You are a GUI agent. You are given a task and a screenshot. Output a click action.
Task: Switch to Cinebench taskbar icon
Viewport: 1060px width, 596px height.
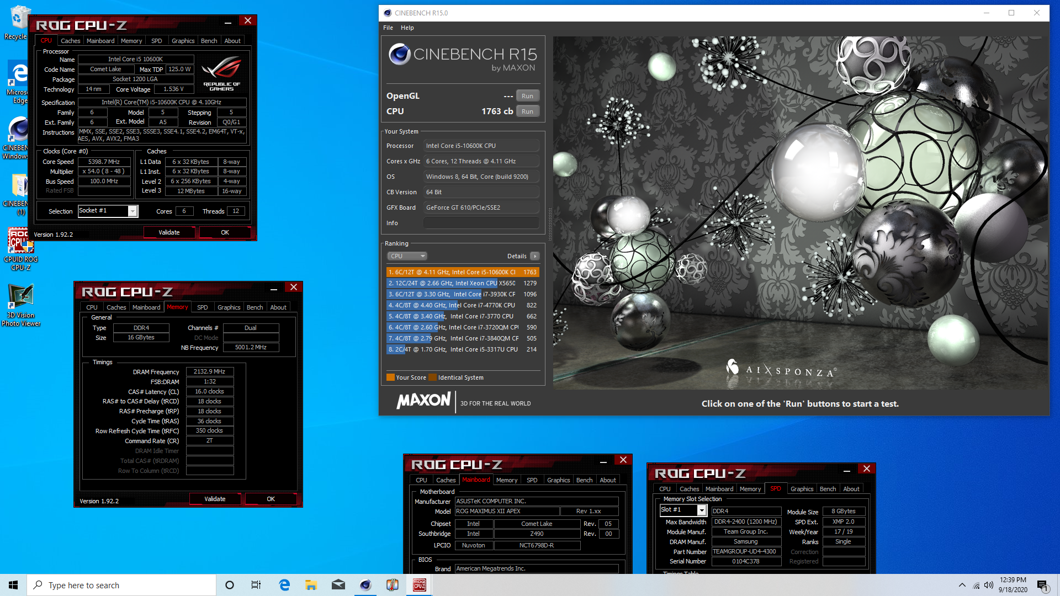point(365,585)
